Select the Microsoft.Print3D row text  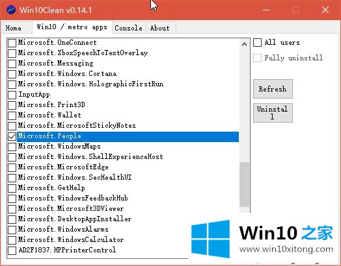coord(51,104)
